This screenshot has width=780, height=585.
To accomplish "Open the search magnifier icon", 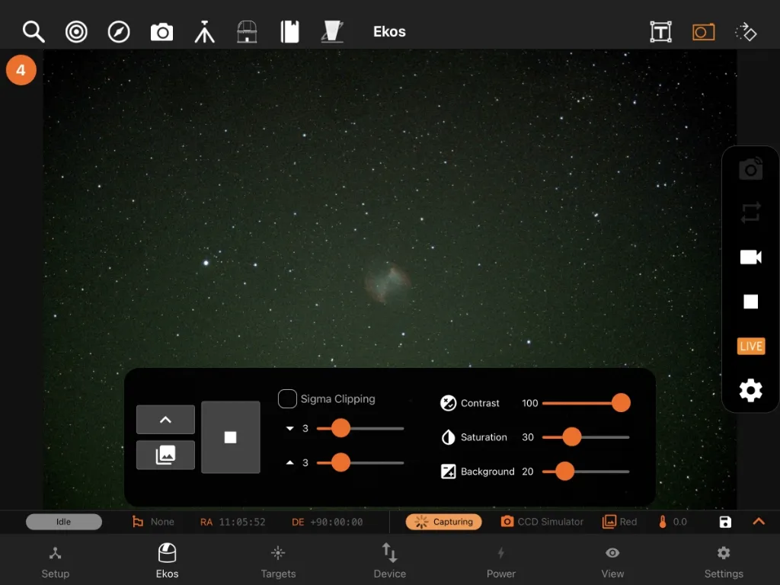I will pos(34,32).
